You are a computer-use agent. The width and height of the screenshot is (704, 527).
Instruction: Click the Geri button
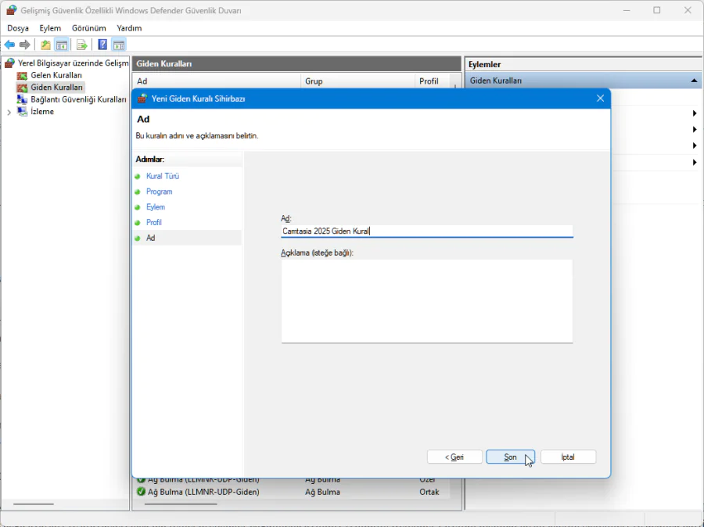[x=454, y=457]
